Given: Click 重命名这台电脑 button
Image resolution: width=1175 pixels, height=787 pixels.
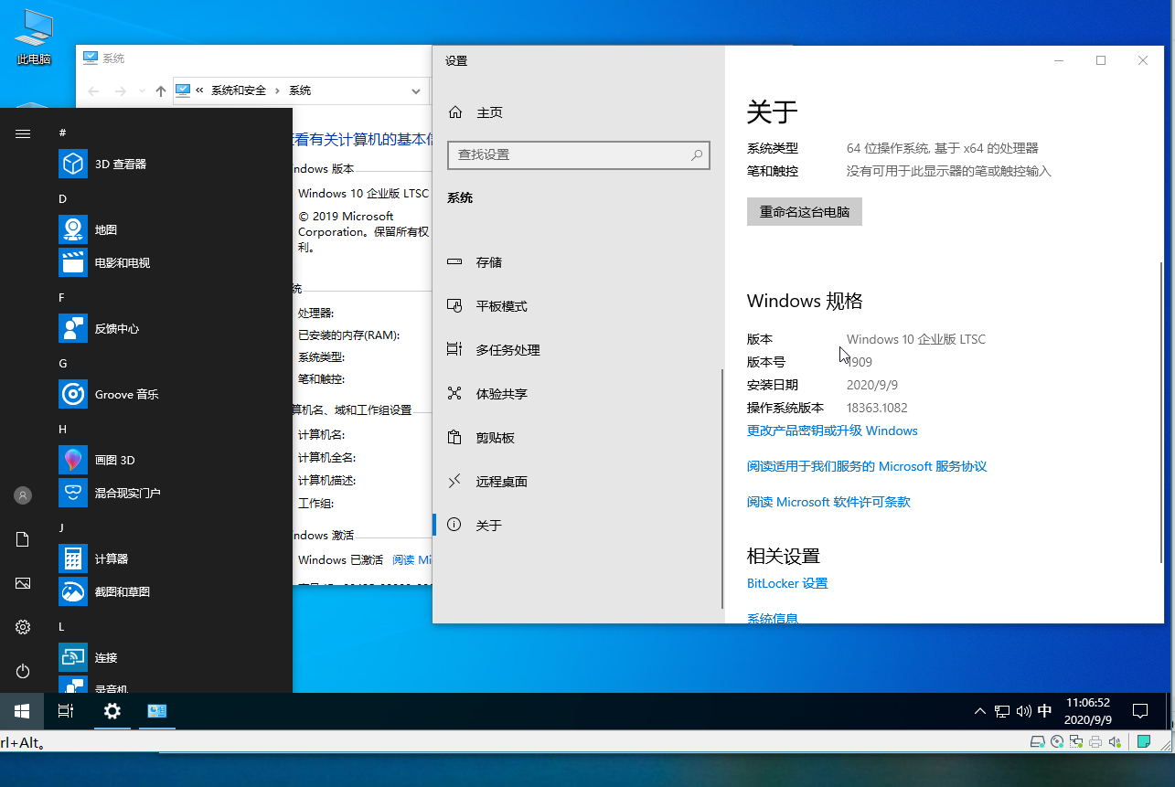Looking at the screenshot, I should click(x=805, y=212).
